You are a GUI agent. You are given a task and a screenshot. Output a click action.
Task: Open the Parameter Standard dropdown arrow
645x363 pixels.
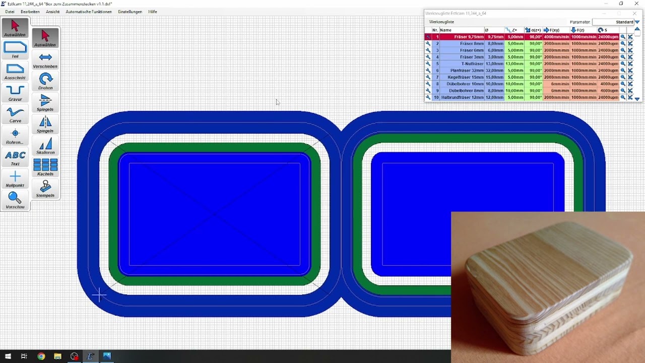coord(637,22)
